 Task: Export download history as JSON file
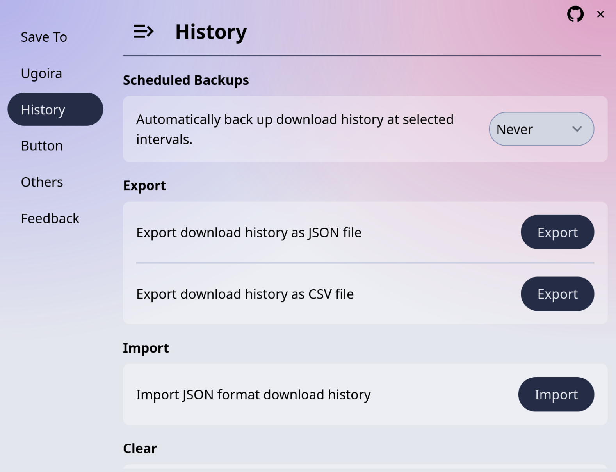tap(557, 232)
